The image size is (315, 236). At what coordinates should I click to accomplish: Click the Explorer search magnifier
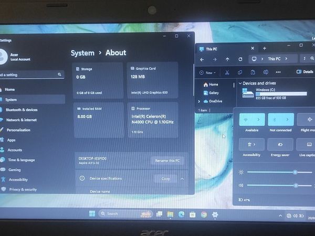[x=312, y=58]
